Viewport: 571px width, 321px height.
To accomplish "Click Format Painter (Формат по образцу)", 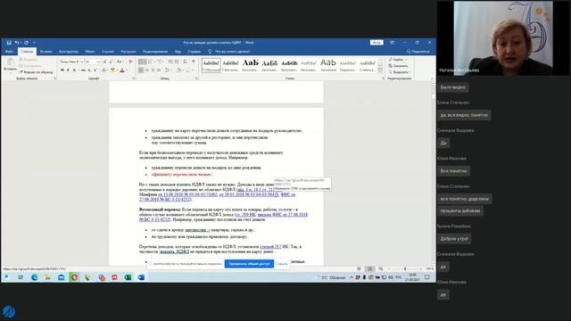I will pyautogui.click(x=36, y=72).
